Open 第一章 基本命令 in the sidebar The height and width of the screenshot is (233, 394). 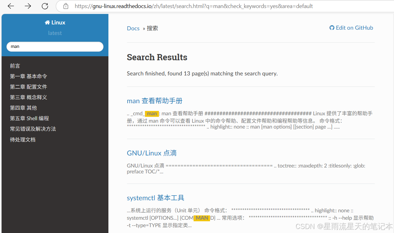pyautogui.click(x=28, y=76)
